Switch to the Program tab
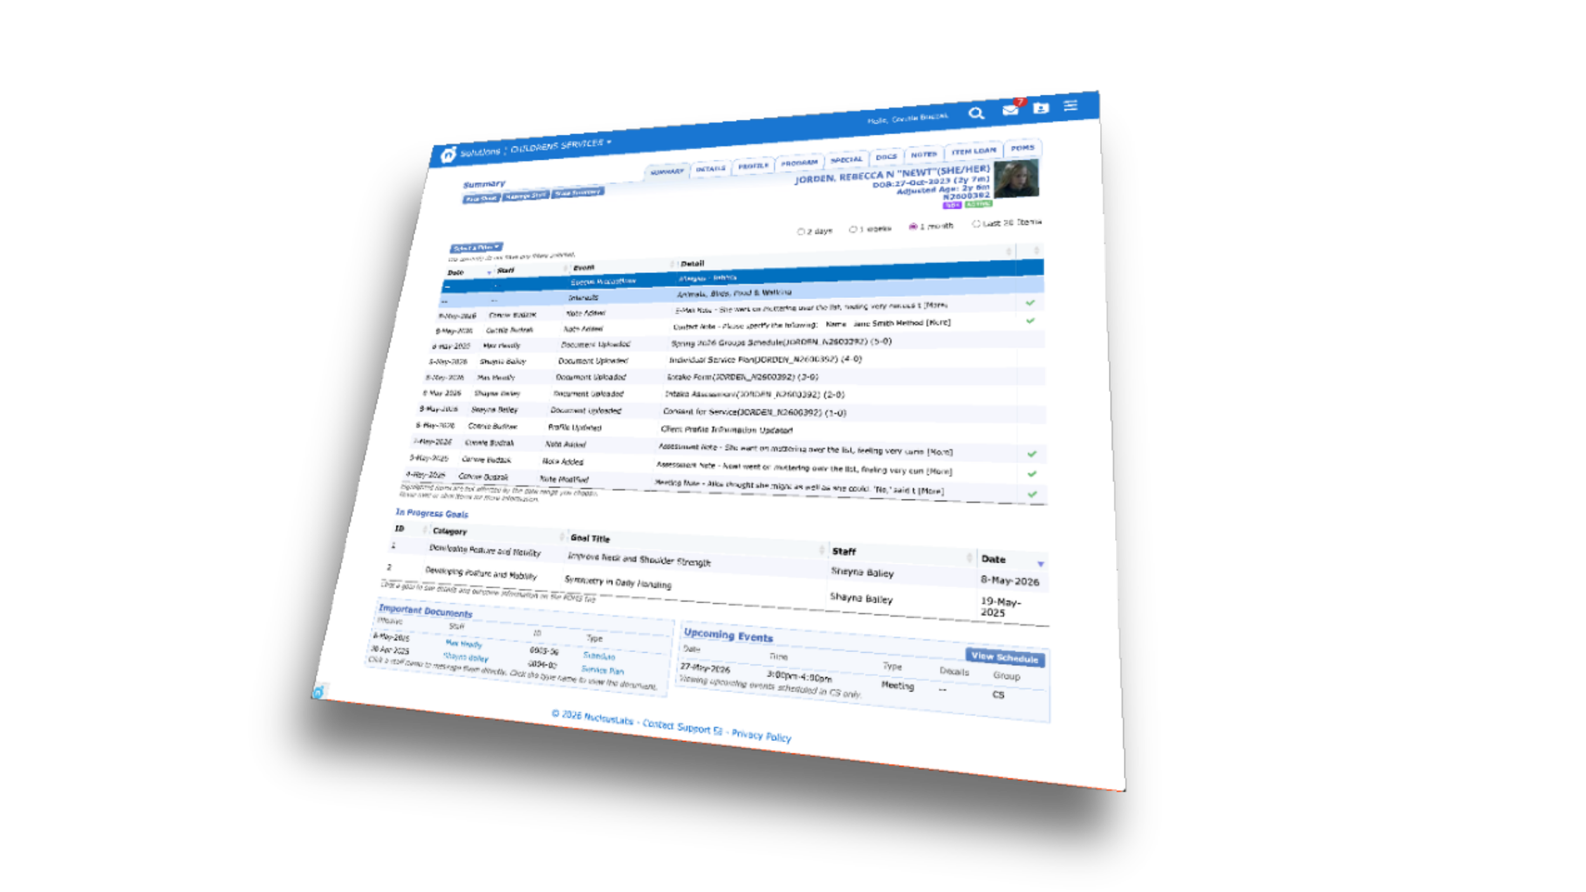 [799, 162]
